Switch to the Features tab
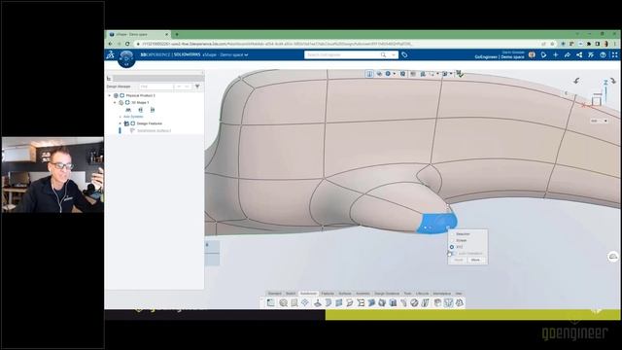Screen dimensions: 622x350 click(328, 294)
